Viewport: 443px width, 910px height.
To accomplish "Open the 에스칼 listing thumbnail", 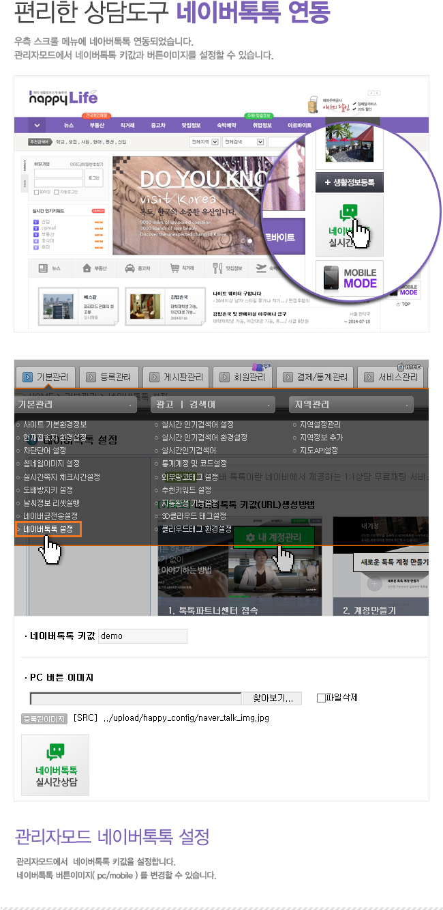I will 59,308.
